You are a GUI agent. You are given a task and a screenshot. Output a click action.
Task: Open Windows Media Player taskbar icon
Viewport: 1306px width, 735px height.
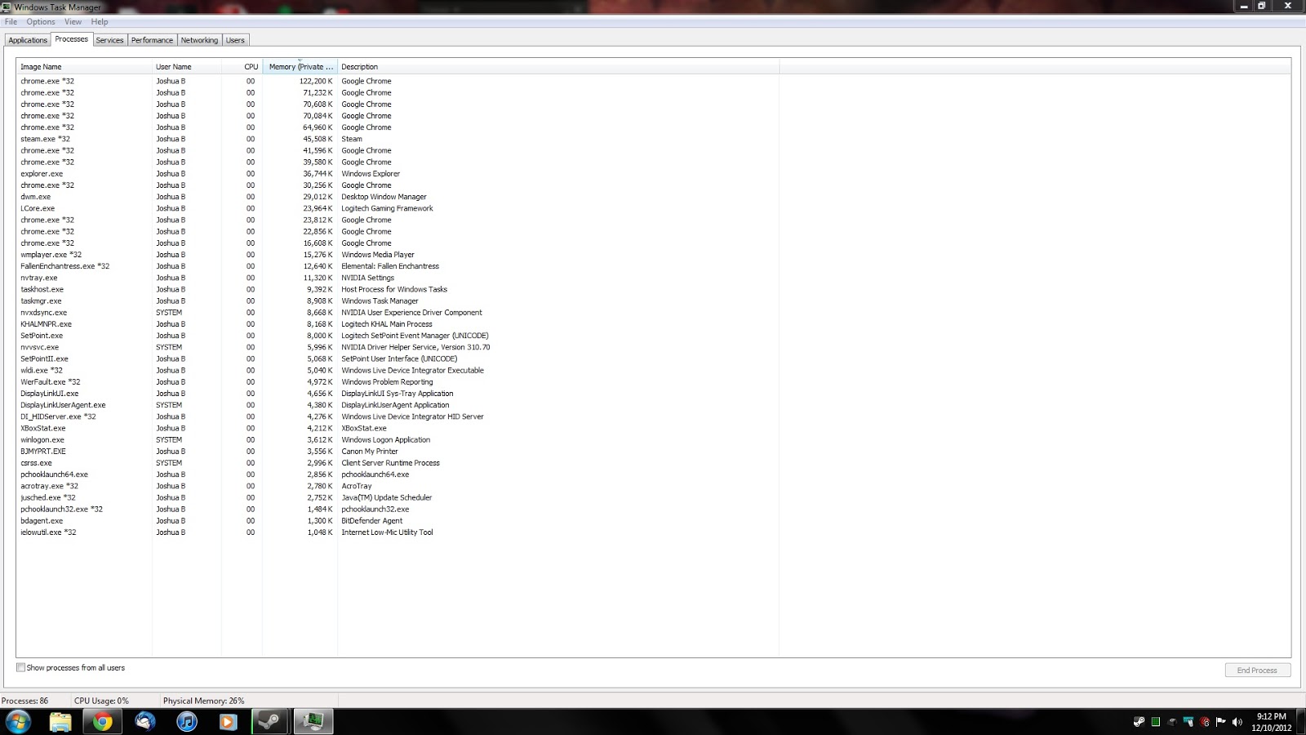tap(229, 722)
